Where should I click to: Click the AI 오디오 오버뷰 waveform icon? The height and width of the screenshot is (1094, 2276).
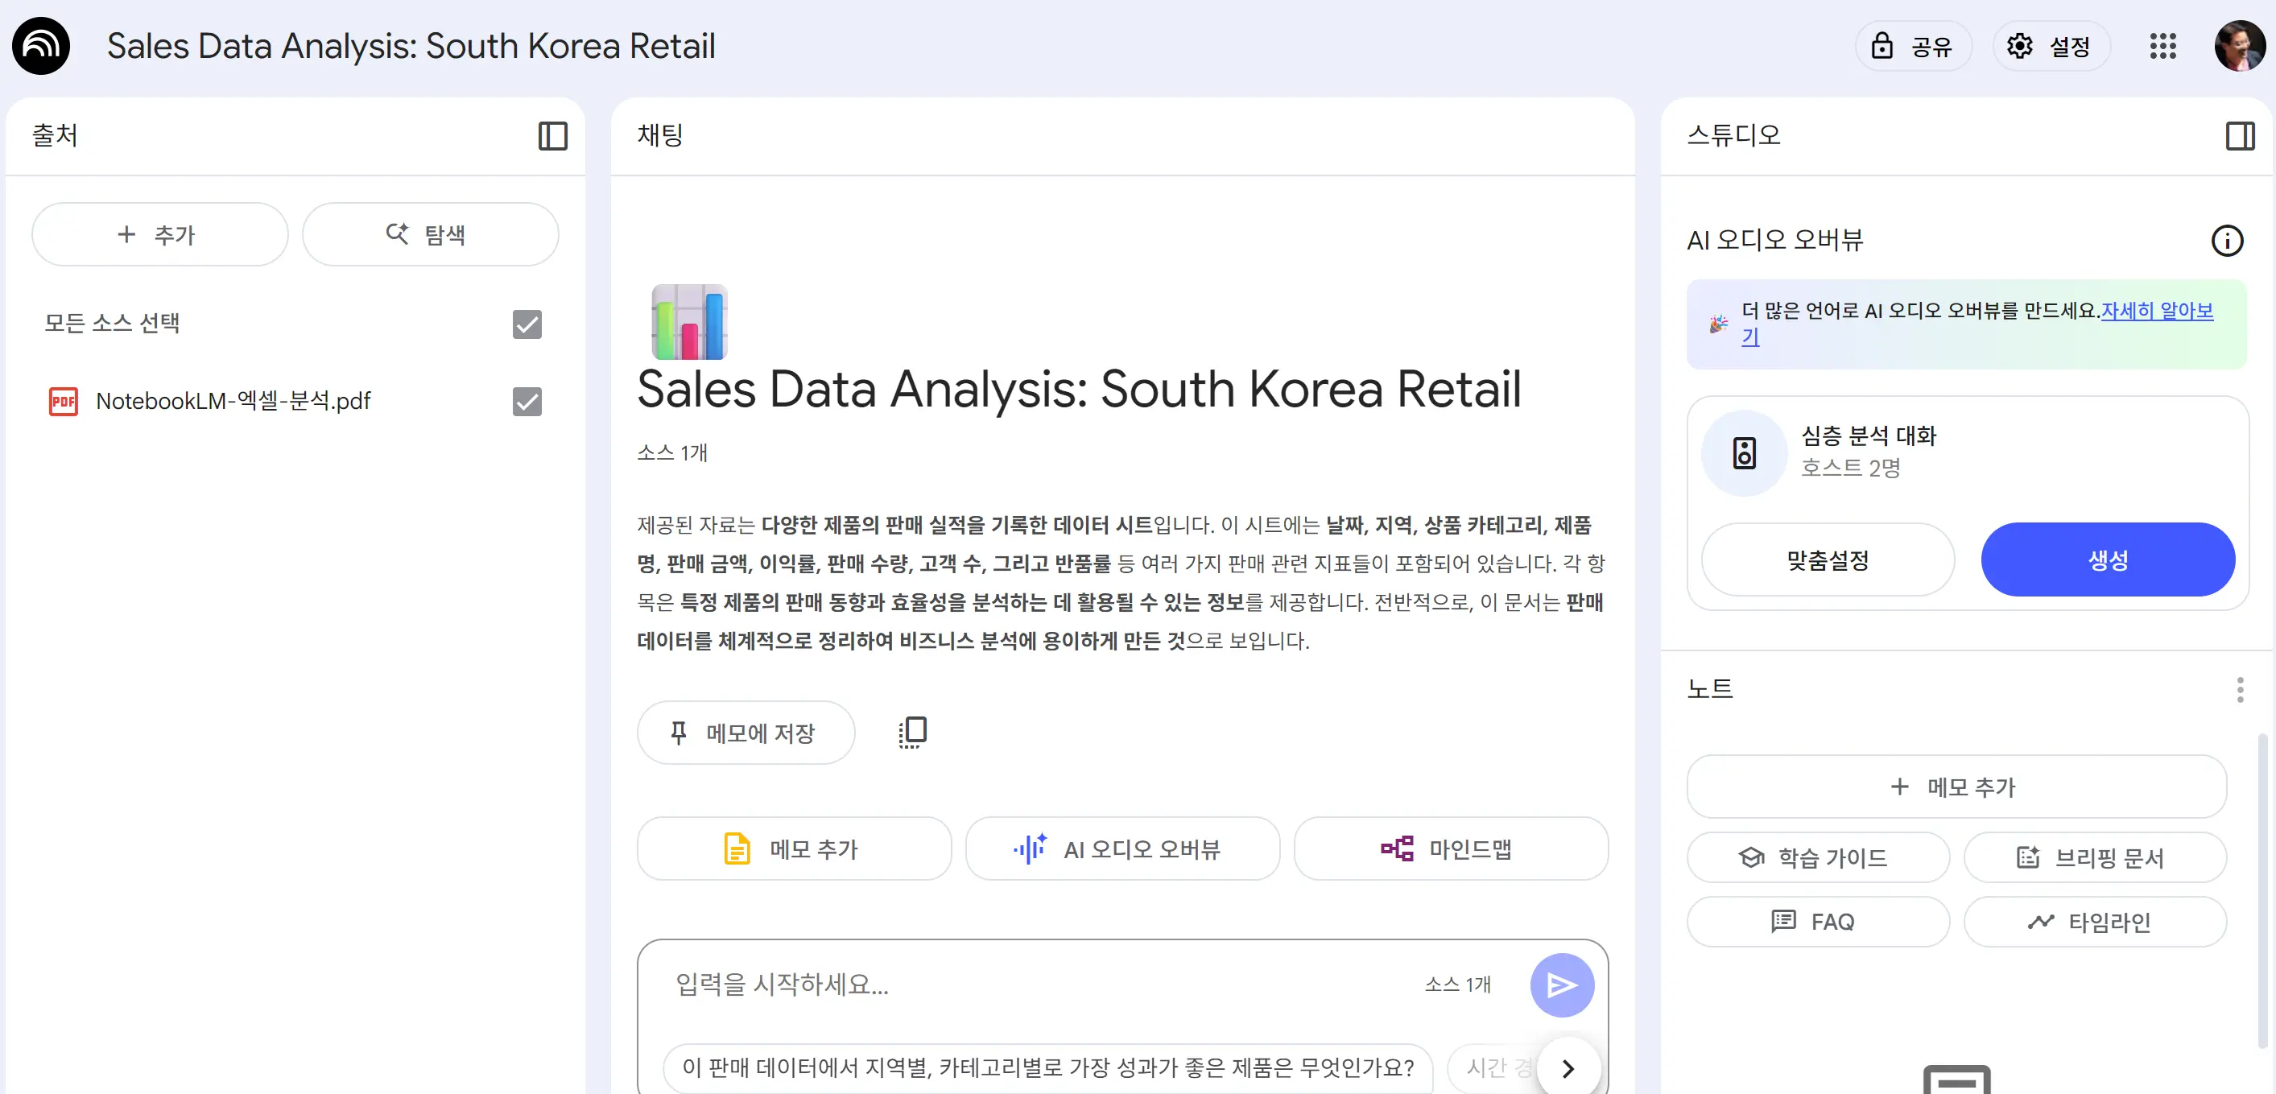1031,849
